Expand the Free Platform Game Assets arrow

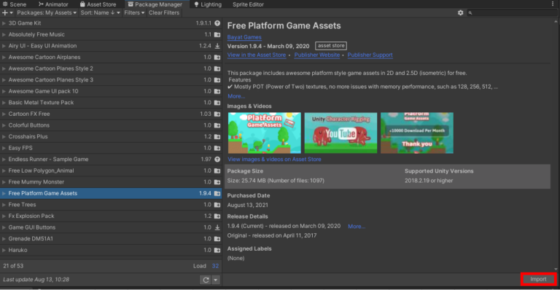[x=4, y=193]
